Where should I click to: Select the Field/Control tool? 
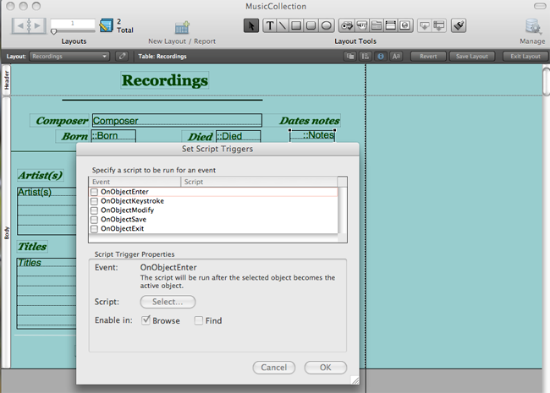click(347, 26)
